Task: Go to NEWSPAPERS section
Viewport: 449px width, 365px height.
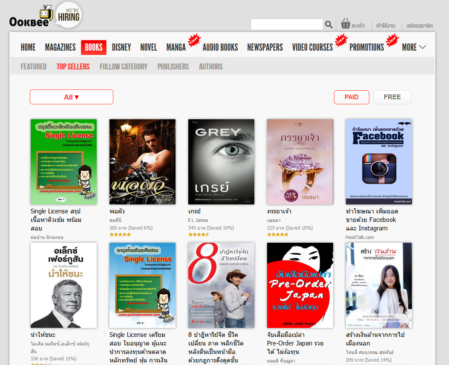Action: point(265,47)
